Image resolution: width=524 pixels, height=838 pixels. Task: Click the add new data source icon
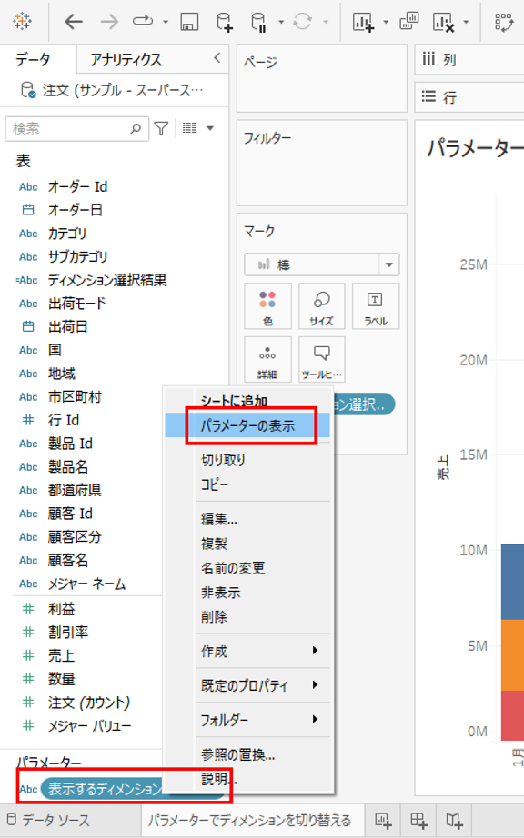point(224,22)
